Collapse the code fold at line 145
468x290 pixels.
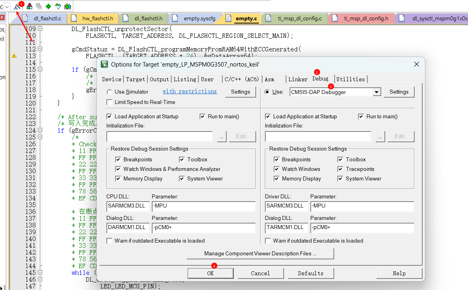point(40,272)
